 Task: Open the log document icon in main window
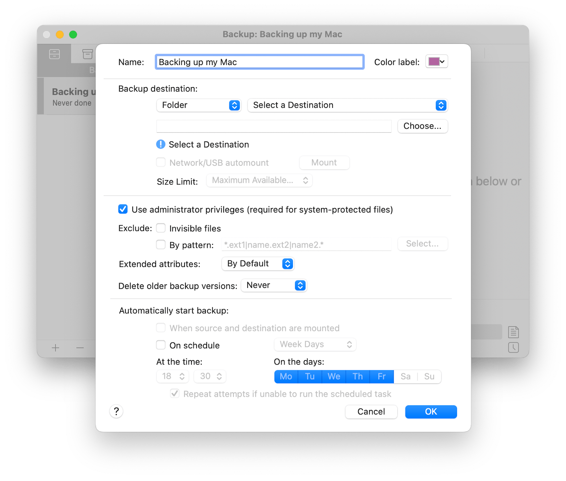[513, 332]
